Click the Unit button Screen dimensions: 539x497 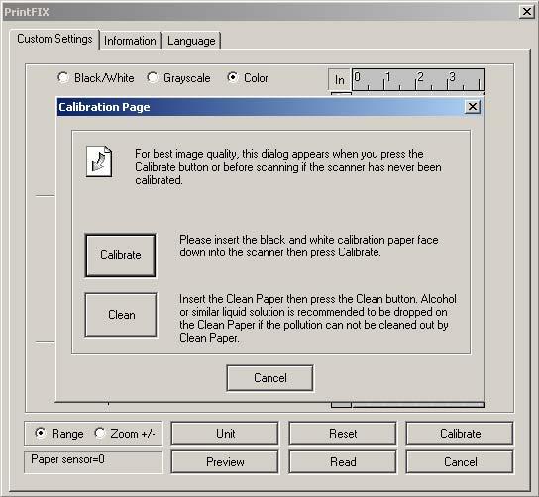pos(225,433)
